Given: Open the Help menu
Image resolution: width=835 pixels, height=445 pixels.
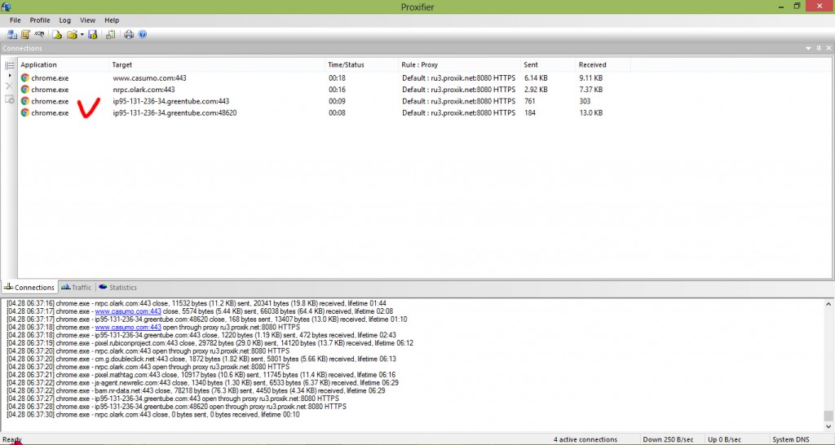Looking at the screenshot, I should tap(112, 20).
